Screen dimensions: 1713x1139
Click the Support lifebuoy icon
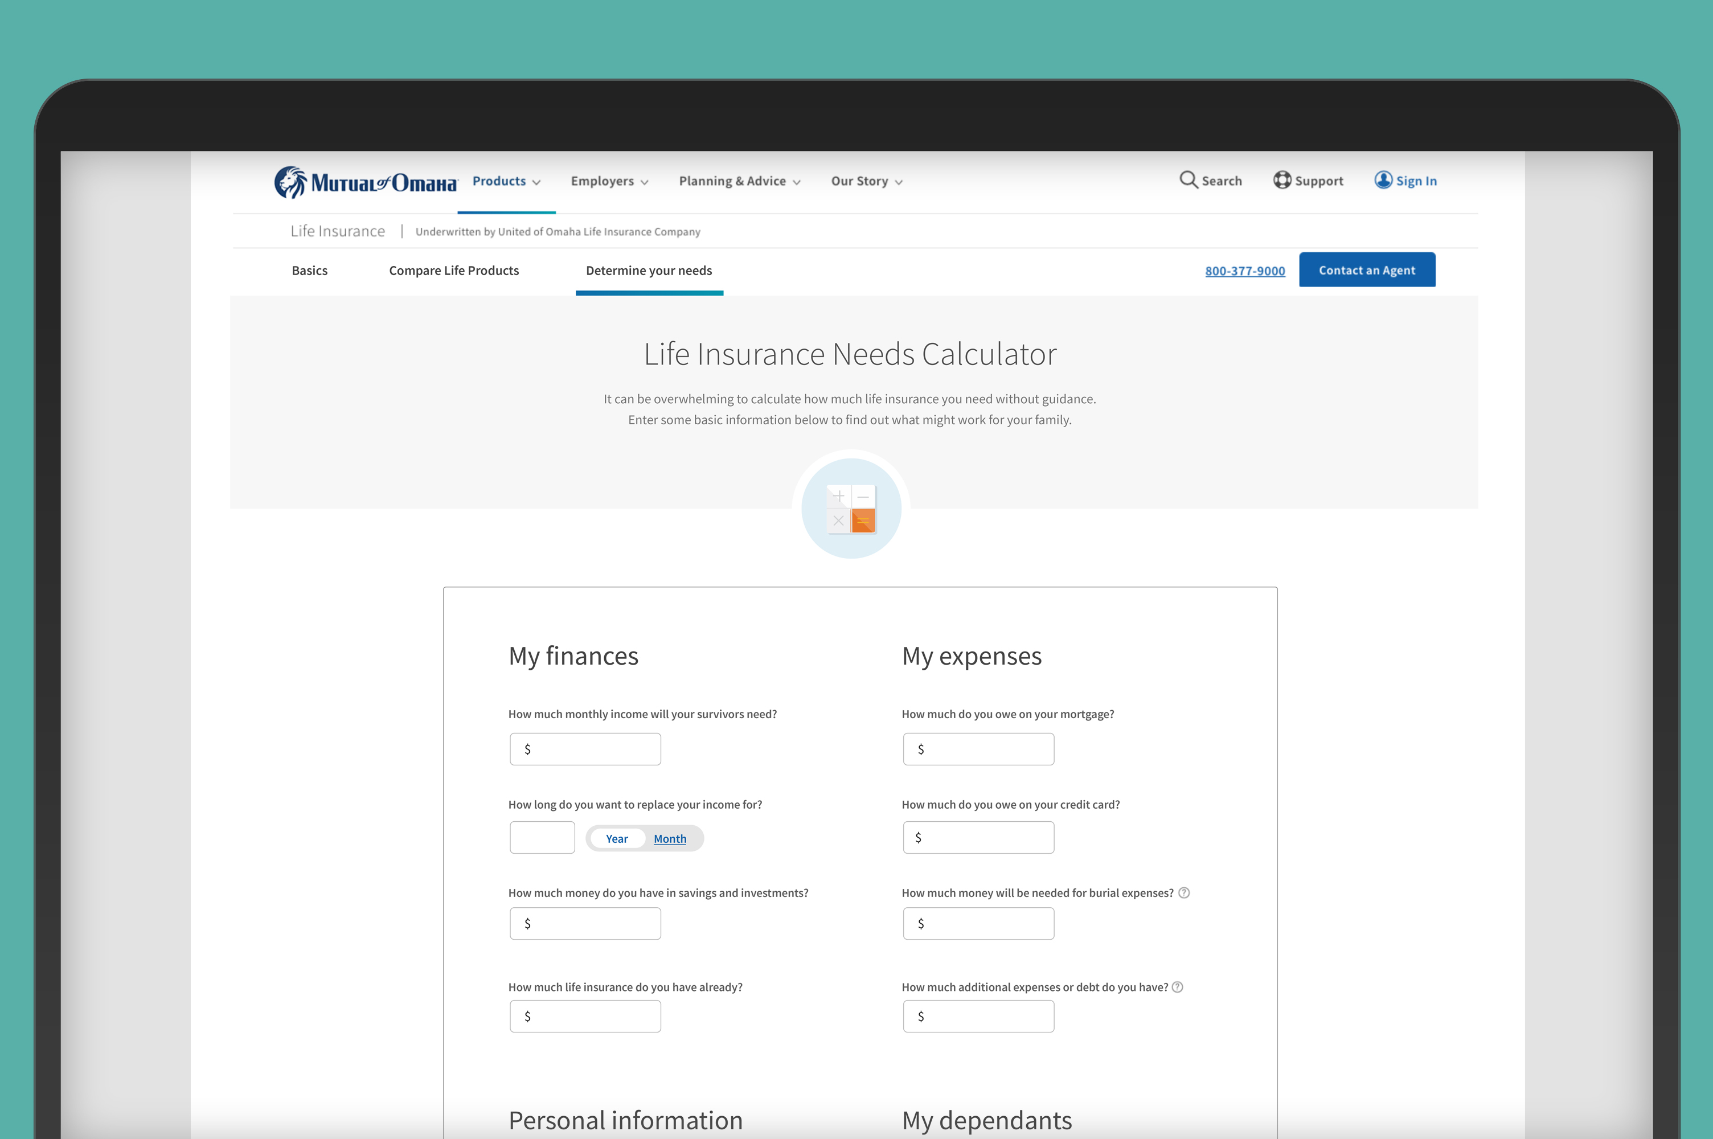point(1282,179)
